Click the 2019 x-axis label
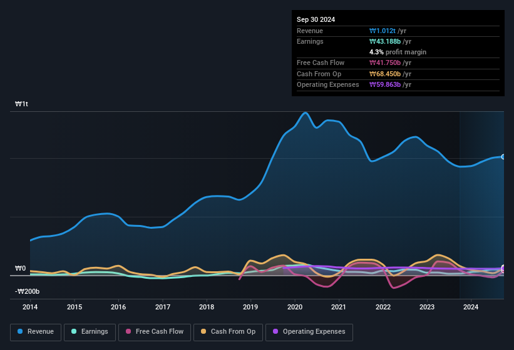Viewport: 514px width, 350px height. pos(250,307)
